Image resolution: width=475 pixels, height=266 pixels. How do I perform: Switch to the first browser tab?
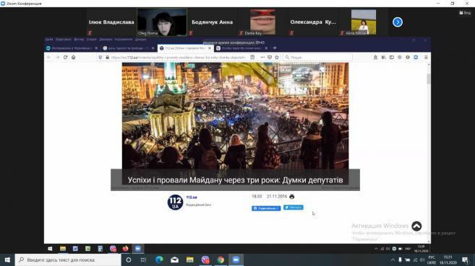[72, 48]
